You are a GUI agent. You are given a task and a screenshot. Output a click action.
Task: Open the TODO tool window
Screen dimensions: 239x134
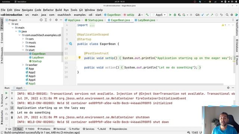pos(30,129)
